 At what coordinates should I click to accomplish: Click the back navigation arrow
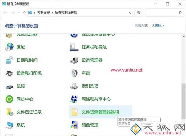pyautogui.click(x=5, y=13)
